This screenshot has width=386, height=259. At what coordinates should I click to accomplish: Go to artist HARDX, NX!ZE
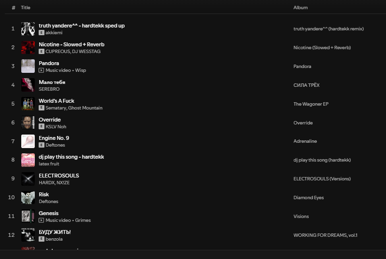pos(54,183)
